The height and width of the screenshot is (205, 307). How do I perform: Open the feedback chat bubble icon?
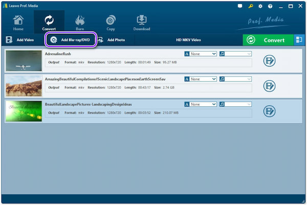tap(240, 6)
